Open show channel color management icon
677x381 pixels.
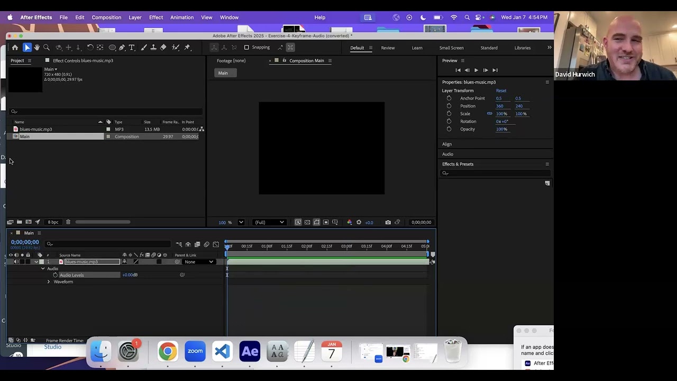tap(349, 222)
